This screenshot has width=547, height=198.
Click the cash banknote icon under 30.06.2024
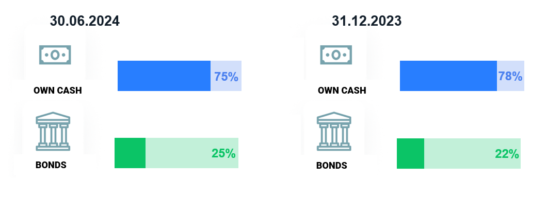55,55
